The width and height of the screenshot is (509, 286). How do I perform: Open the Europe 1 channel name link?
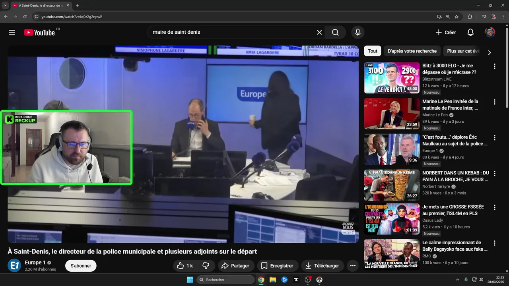[x=35, y=263]
